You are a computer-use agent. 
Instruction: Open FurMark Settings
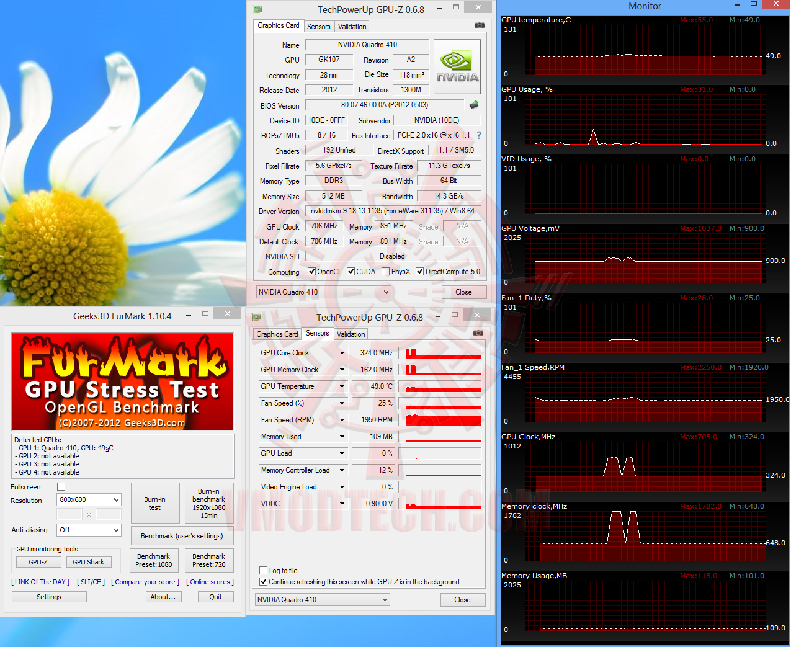(49, 597)
